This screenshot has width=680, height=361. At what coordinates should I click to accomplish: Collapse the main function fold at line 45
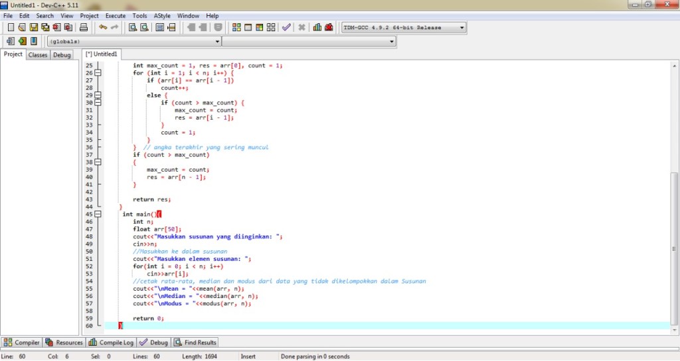tap(98, 214)
